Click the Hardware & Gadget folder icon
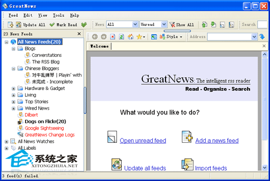Screen dimensions: 270x181 20,88
